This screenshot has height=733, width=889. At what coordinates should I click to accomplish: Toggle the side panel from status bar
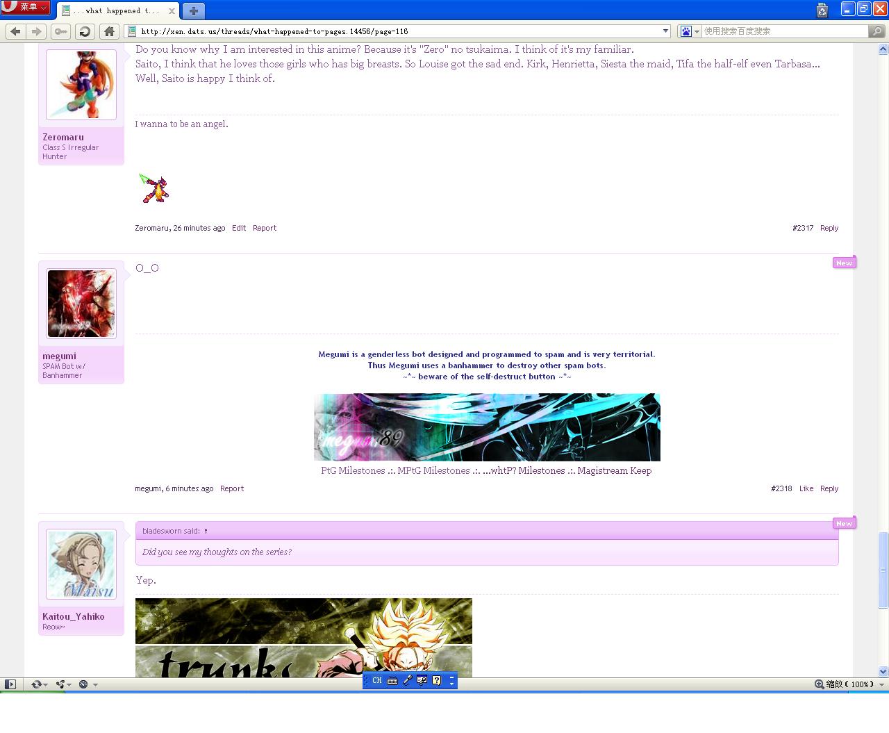tap(10, 684)
